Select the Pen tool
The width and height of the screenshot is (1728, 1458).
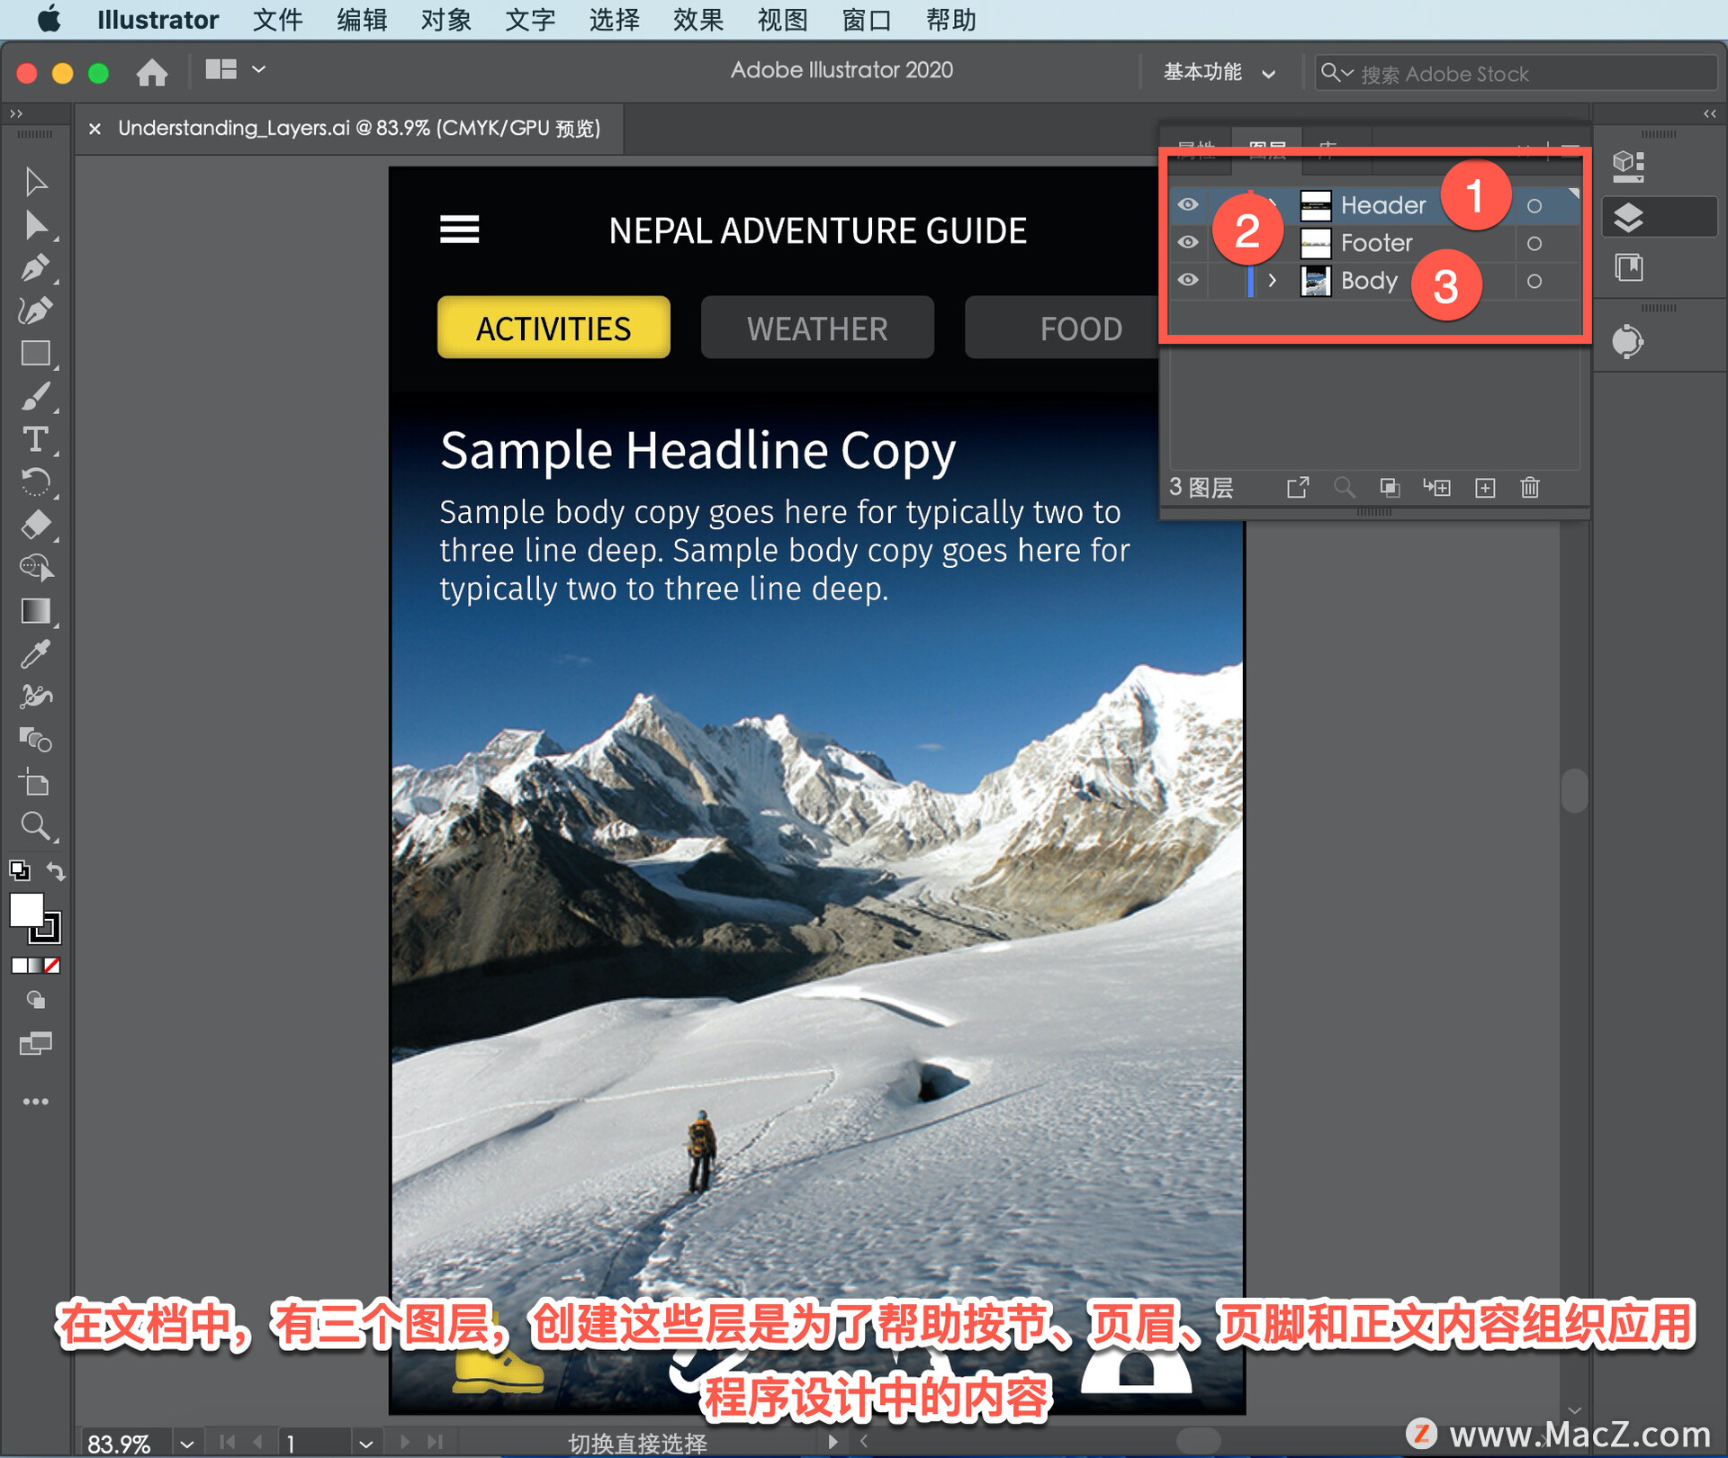point(35,267)
